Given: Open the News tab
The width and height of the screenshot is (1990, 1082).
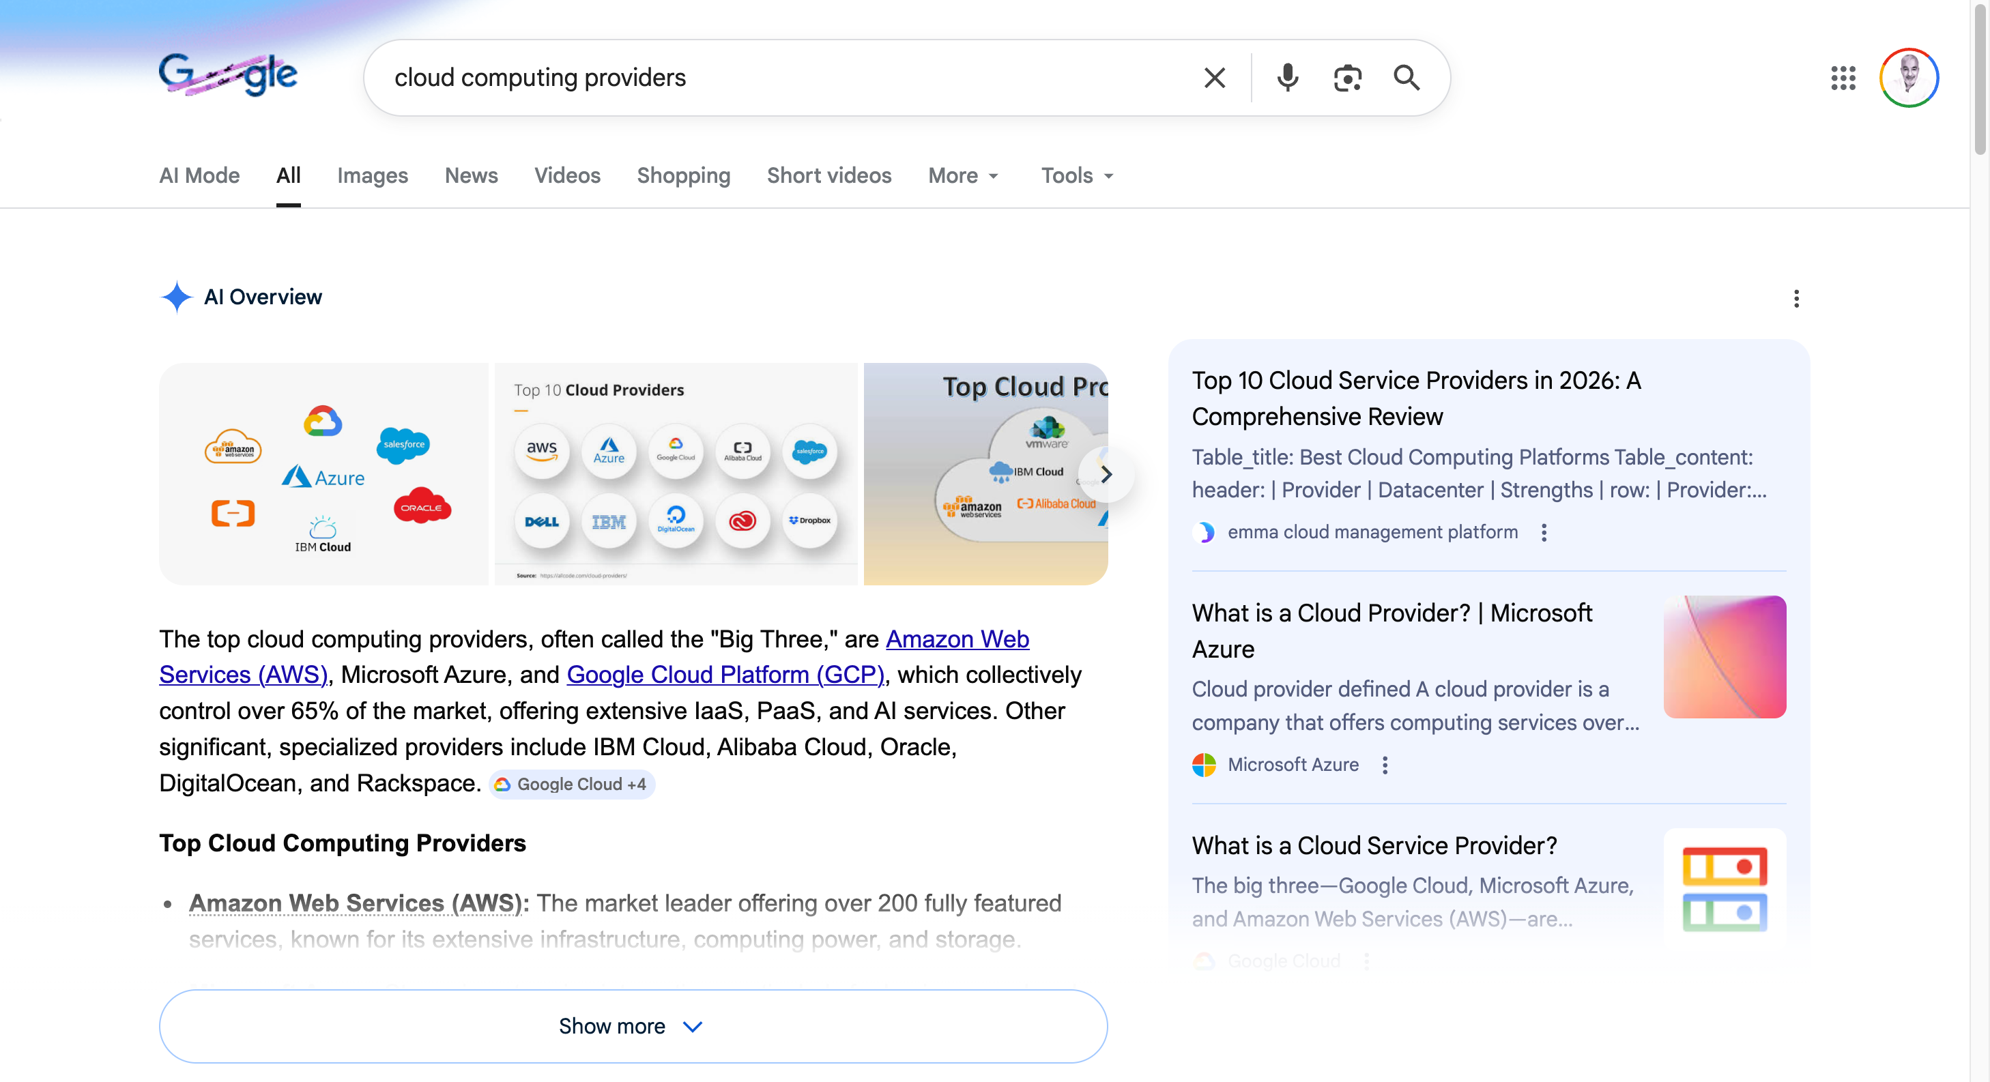Looking at the screenshot, I should click(x=472, y=176).
